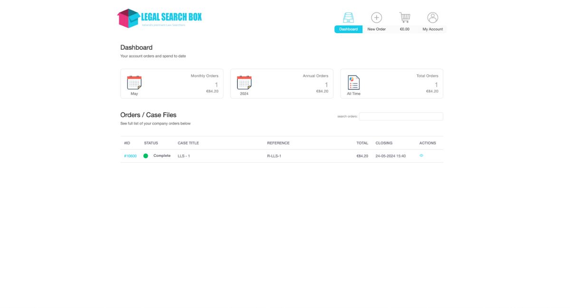Click the ACTIONS column header
This screenshot has height=308, width=570.
click(x=427, y=143)
